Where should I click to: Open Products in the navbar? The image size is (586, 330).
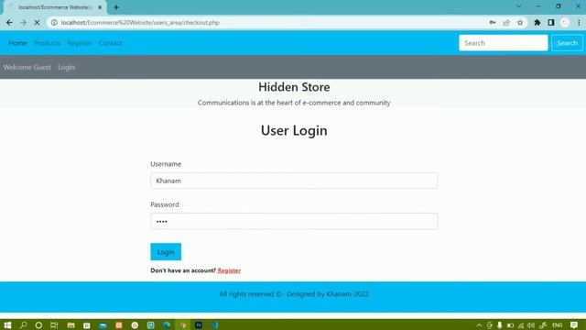(47, 43)
